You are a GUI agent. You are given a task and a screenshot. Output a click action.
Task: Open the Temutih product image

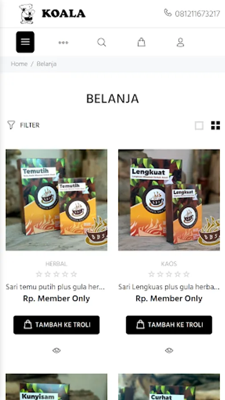[x=56, y=200]
